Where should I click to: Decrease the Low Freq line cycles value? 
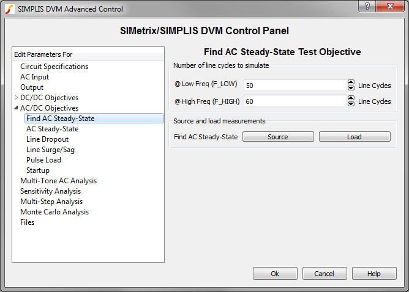tap(351, 88)
